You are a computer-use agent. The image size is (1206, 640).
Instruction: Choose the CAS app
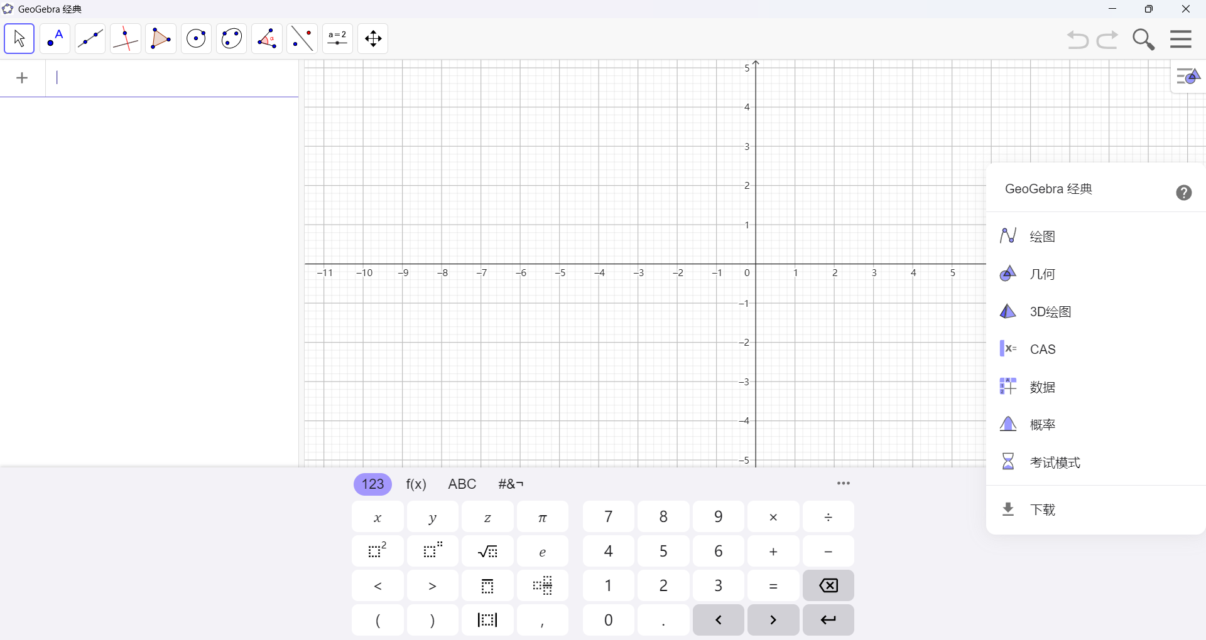(x=1095, y=349)
